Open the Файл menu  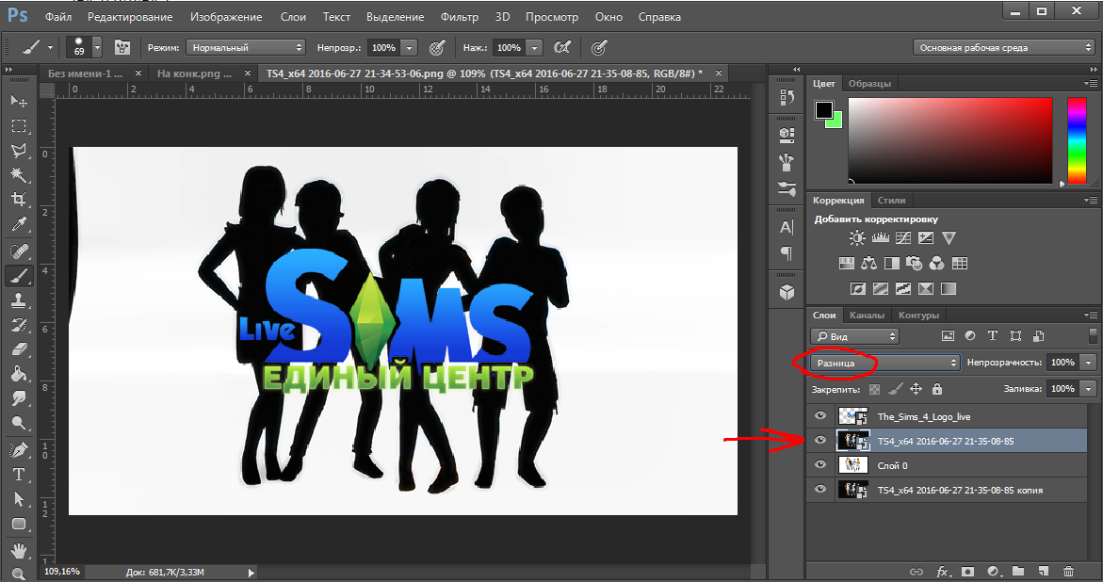(x=58, y=17)
